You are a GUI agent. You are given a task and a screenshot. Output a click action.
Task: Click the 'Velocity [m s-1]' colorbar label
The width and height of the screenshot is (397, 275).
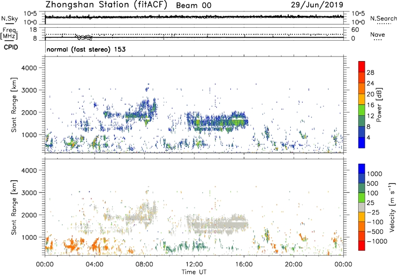392,207
